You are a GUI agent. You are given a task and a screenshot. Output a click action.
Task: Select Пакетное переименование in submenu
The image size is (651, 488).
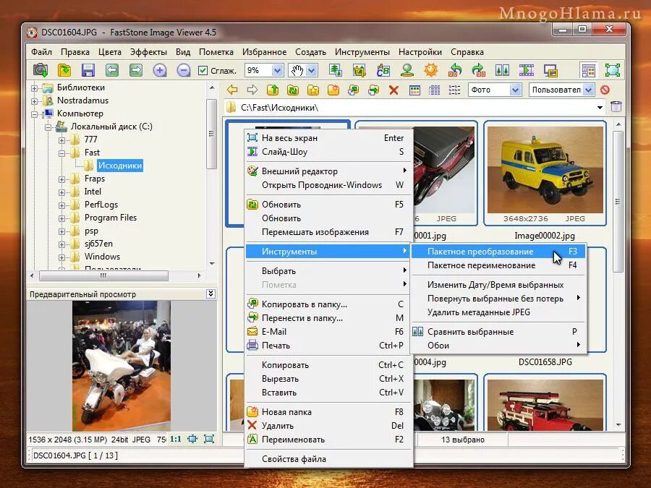498,265
